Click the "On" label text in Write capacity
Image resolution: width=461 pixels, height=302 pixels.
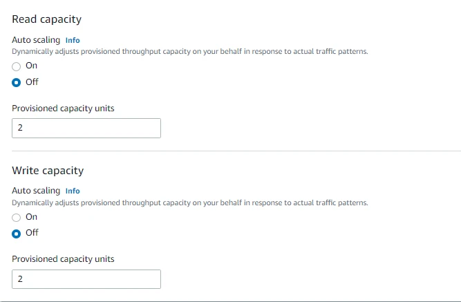(x=31, y=216)
